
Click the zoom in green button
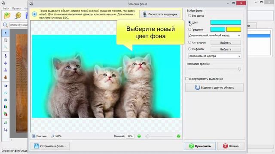(179, 136)
